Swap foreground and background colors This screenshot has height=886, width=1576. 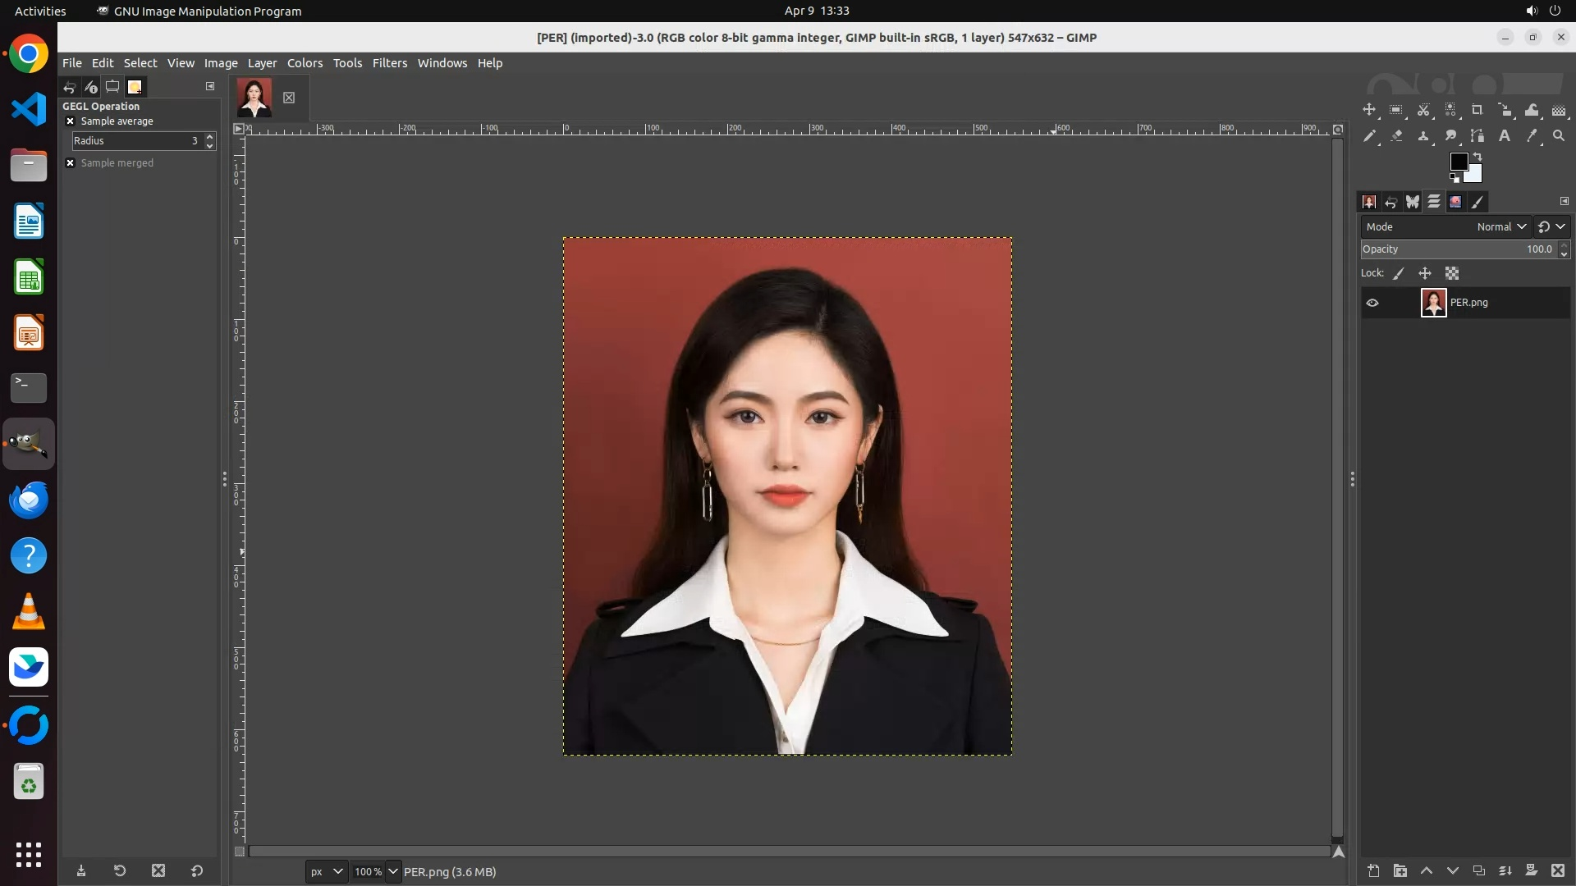click(x=1477, y=156)
